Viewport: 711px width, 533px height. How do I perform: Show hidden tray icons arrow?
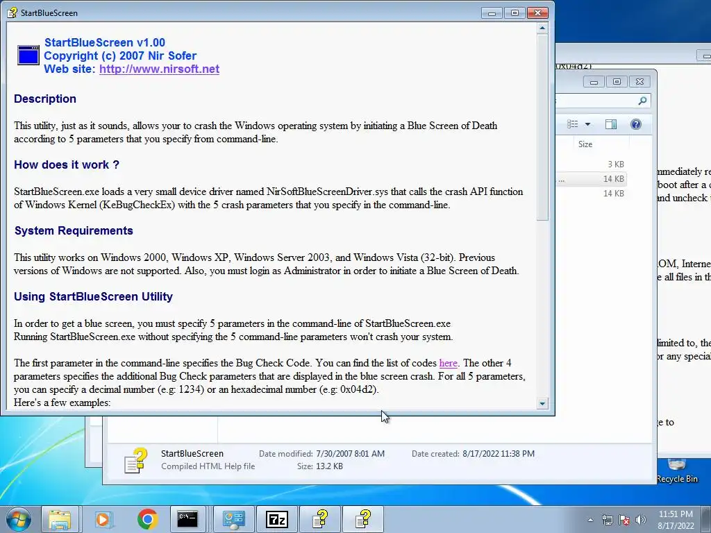coord(590,520)
